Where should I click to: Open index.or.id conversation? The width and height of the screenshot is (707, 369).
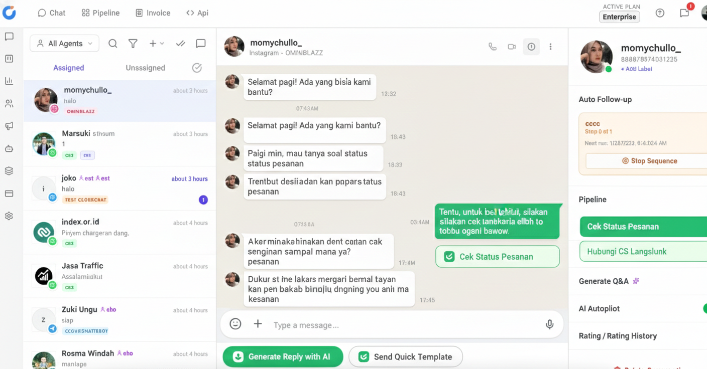pyautogui.click(x=120, y=233)
